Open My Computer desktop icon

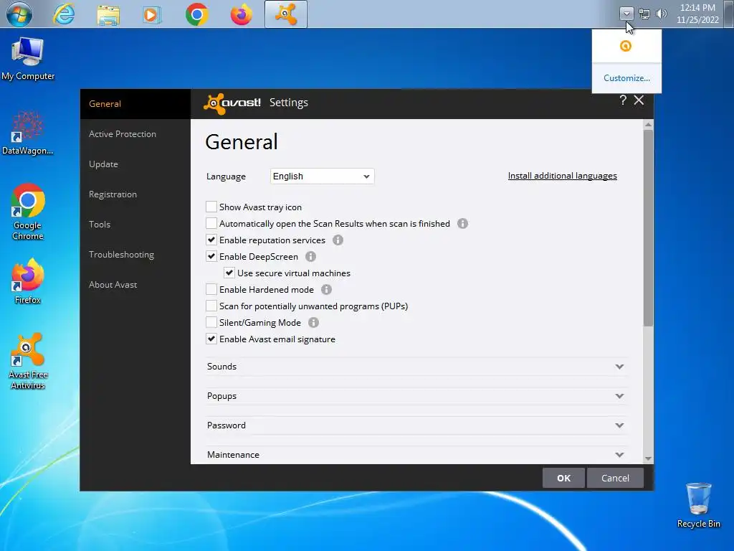point(28,59)
